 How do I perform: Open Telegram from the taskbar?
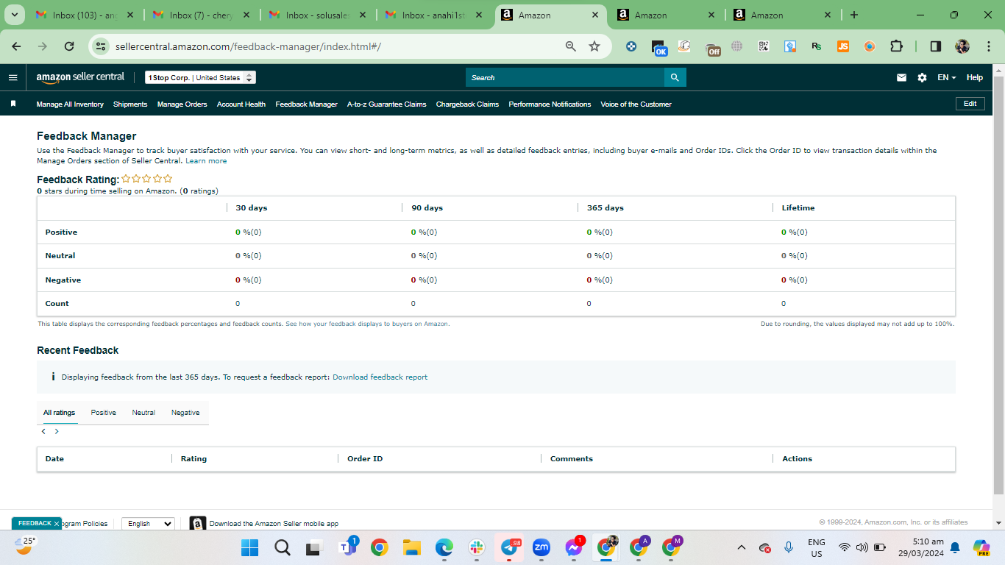coord(509,547)
